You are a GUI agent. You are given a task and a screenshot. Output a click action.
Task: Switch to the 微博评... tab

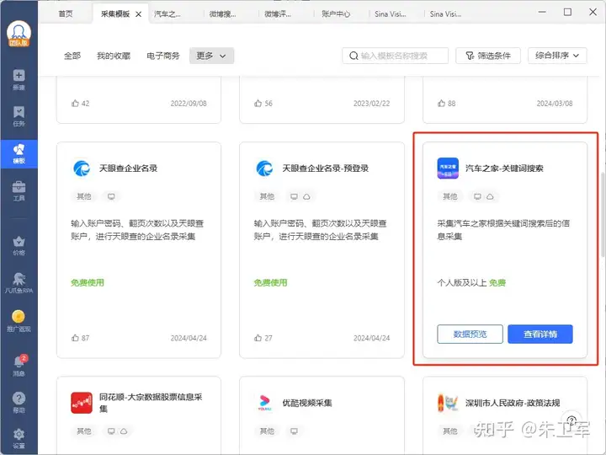(278, 14)
